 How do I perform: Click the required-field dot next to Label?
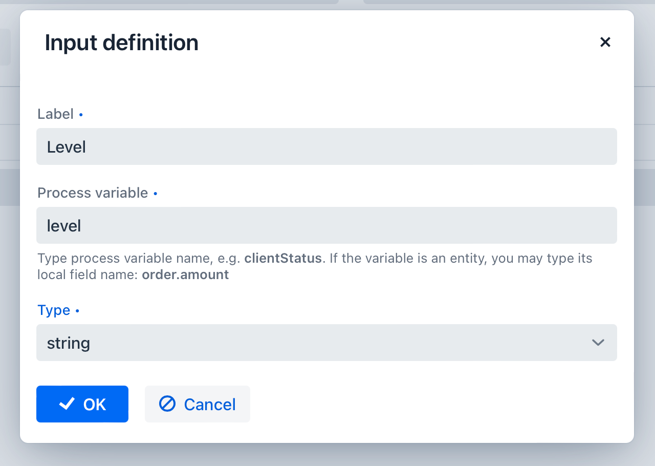tap(80, 115)
